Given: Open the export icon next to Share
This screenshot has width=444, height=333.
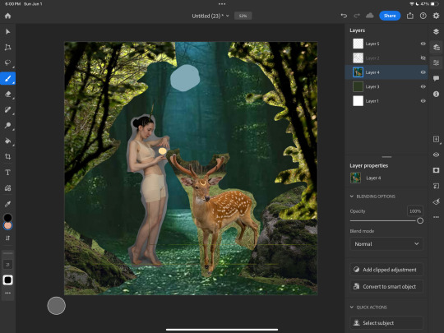Looking at the screenshot, I should click(410, 16).
